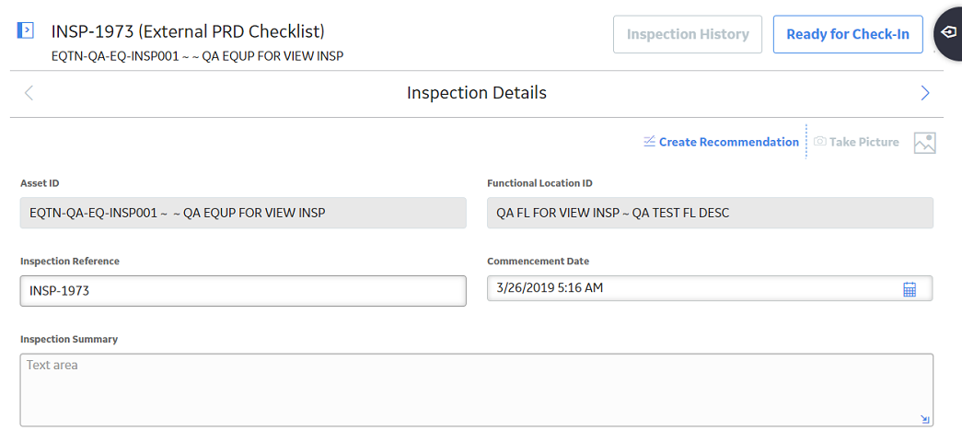Go to the next section with right chevron
Viewport: 962px width, 442px height.
tap(925, 93)
